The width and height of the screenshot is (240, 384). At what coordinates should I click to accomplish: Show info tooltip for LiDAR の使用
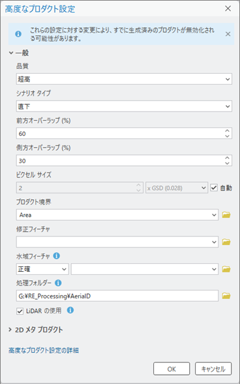[x=70, y=310]
